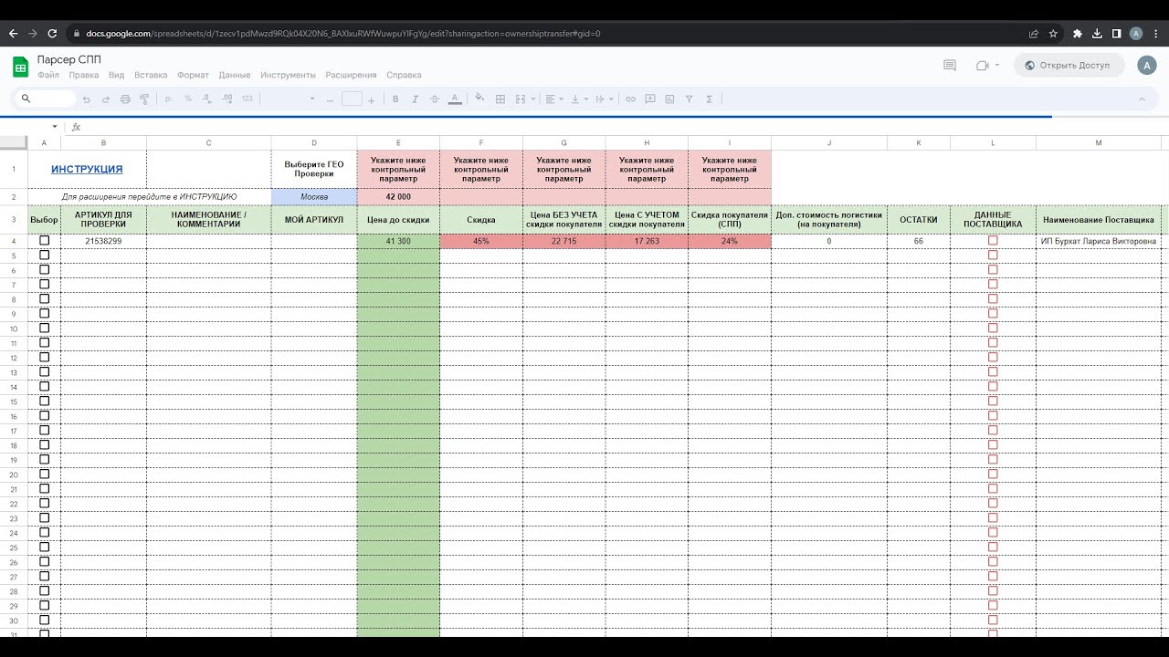Viewport: 1169px width, 657px height.
Task: Undo the last action
Action: point(87,99)
